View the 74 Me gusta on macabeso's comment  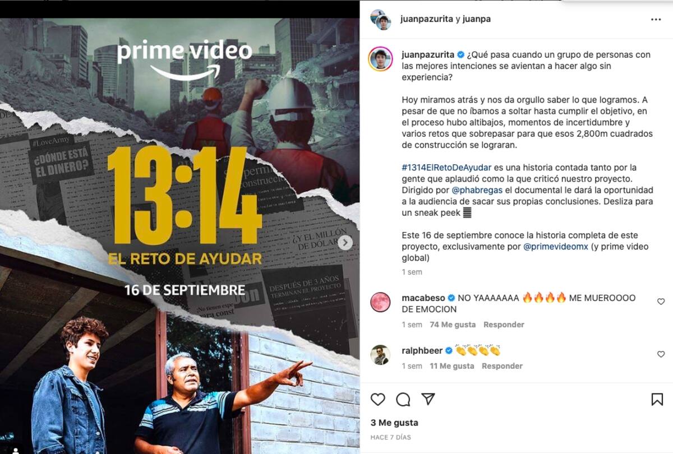[x=453, y=325]
